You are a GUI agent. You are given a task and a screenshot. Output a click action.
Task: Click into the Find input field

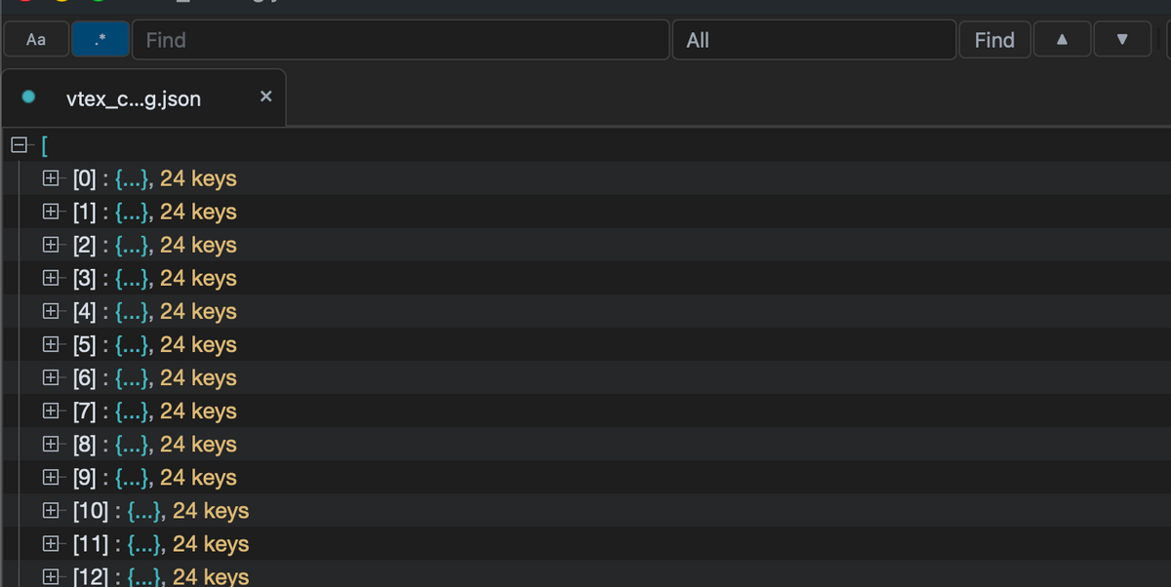point(401,40)
